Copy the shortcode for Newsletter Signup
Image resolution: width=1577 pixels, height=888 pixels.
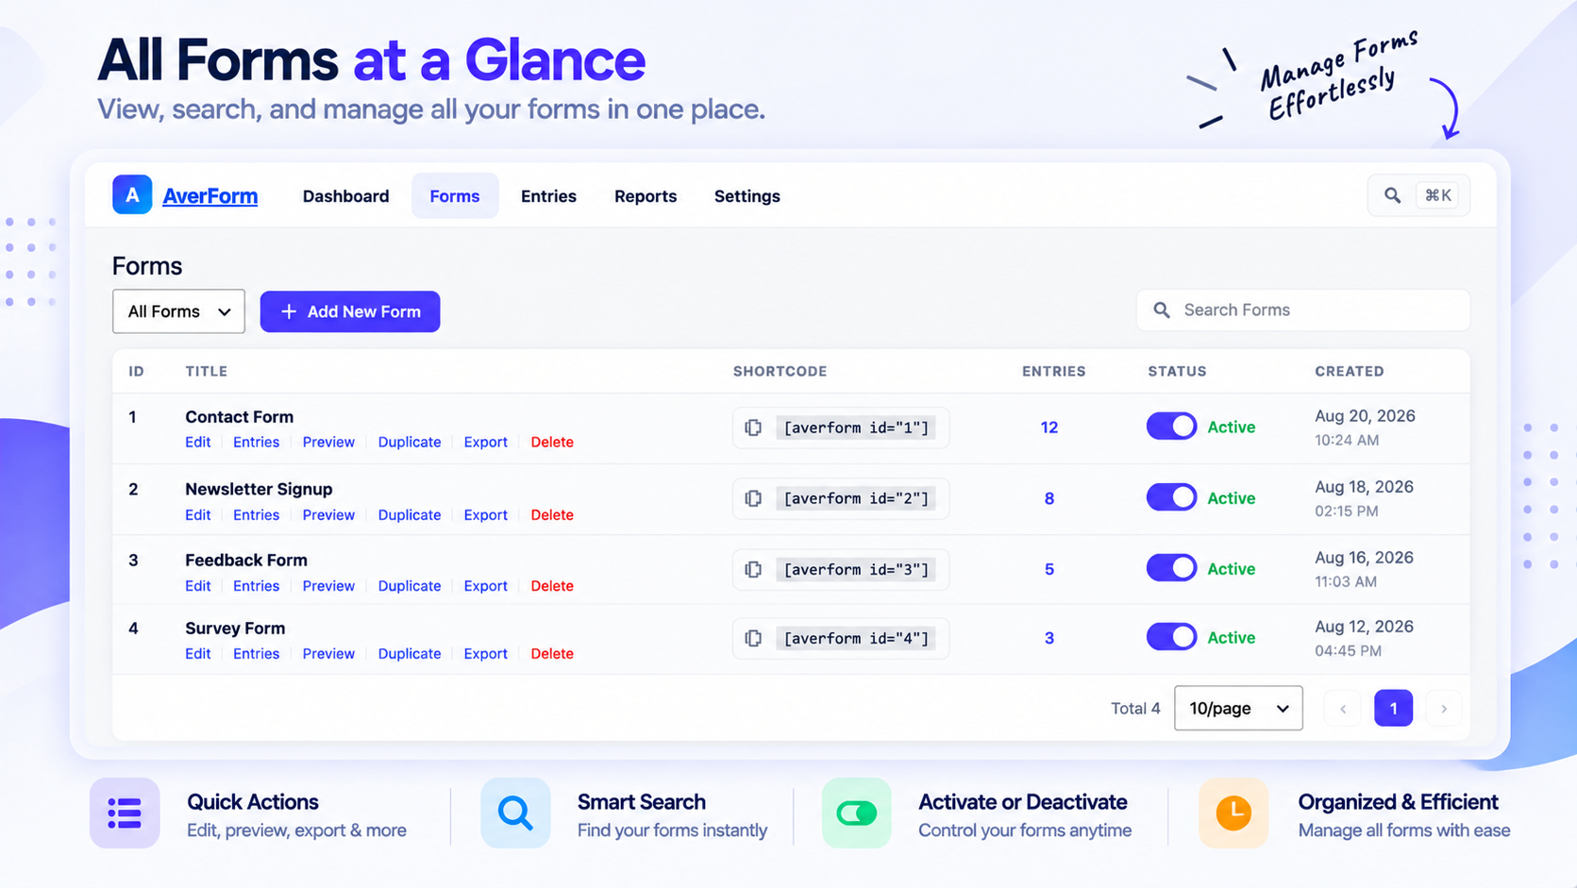click(x=753, y=498)
